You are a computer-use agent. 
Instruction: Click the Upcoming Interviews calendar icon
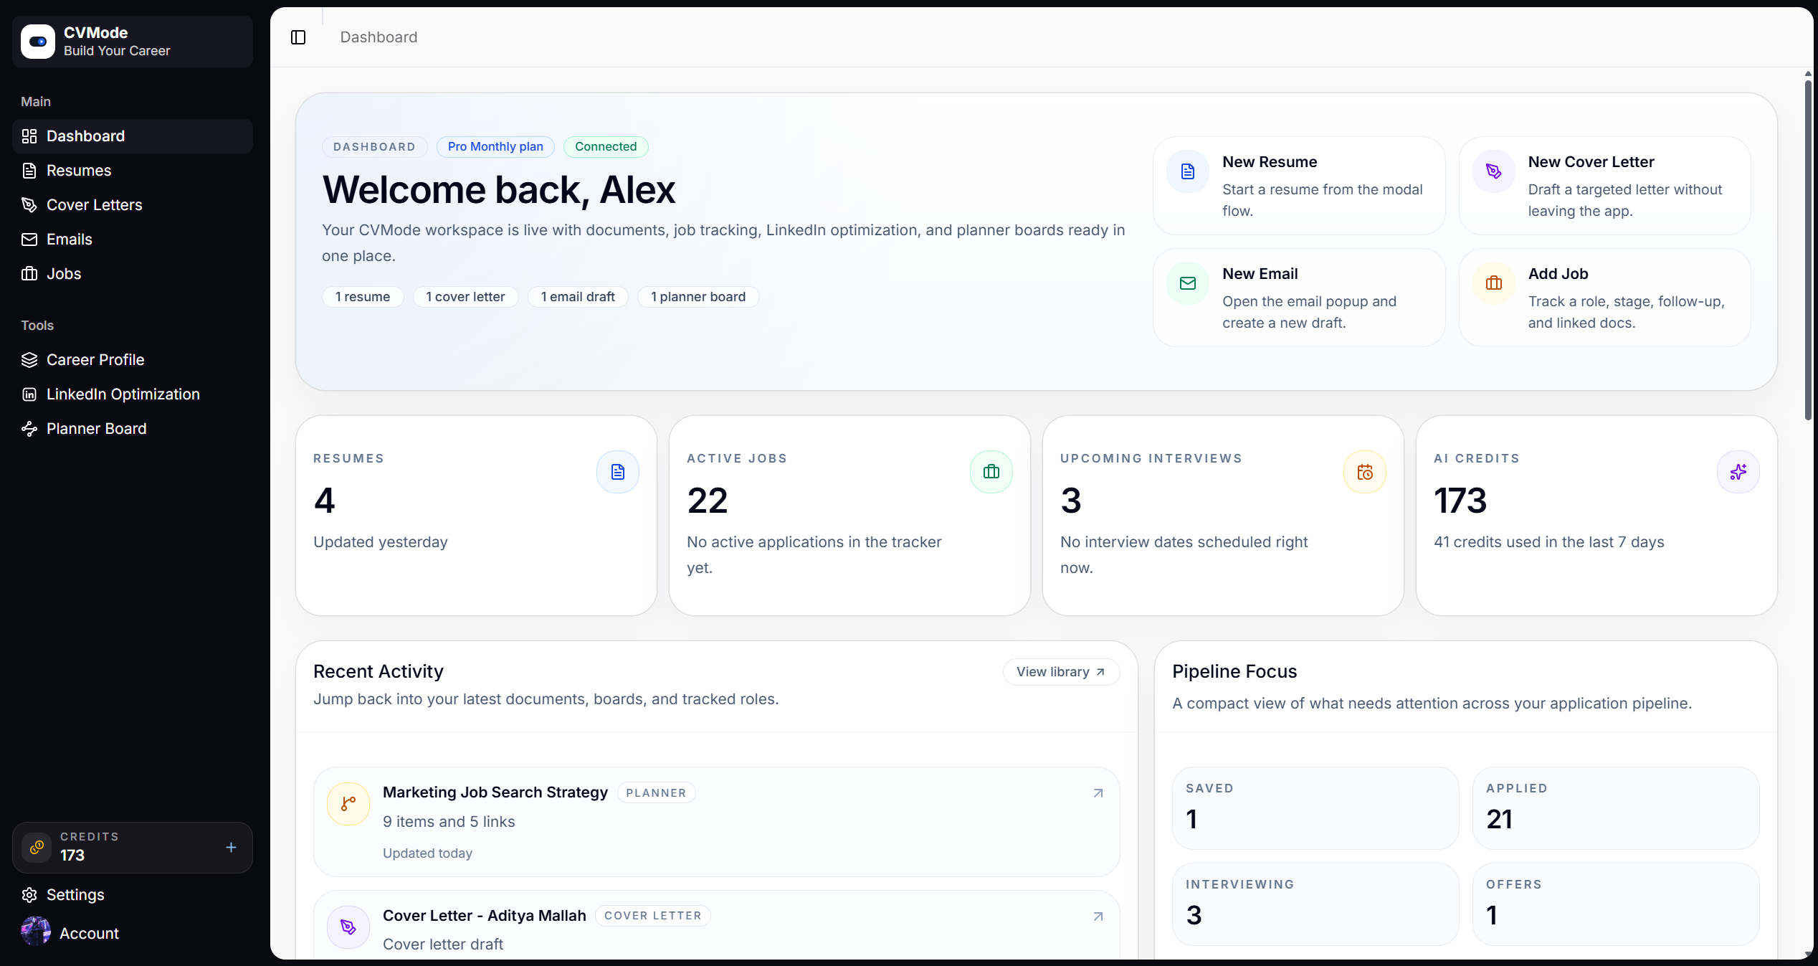pos(1364,471)
